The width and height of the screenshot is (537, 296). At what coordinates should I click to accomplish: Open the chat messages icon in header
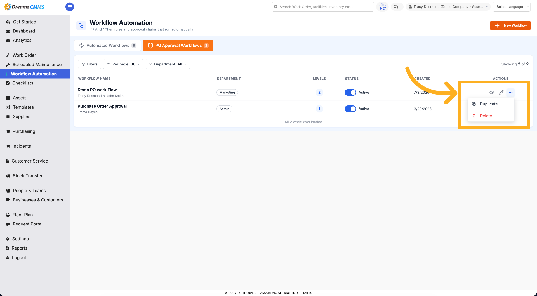tap(396, 7)
